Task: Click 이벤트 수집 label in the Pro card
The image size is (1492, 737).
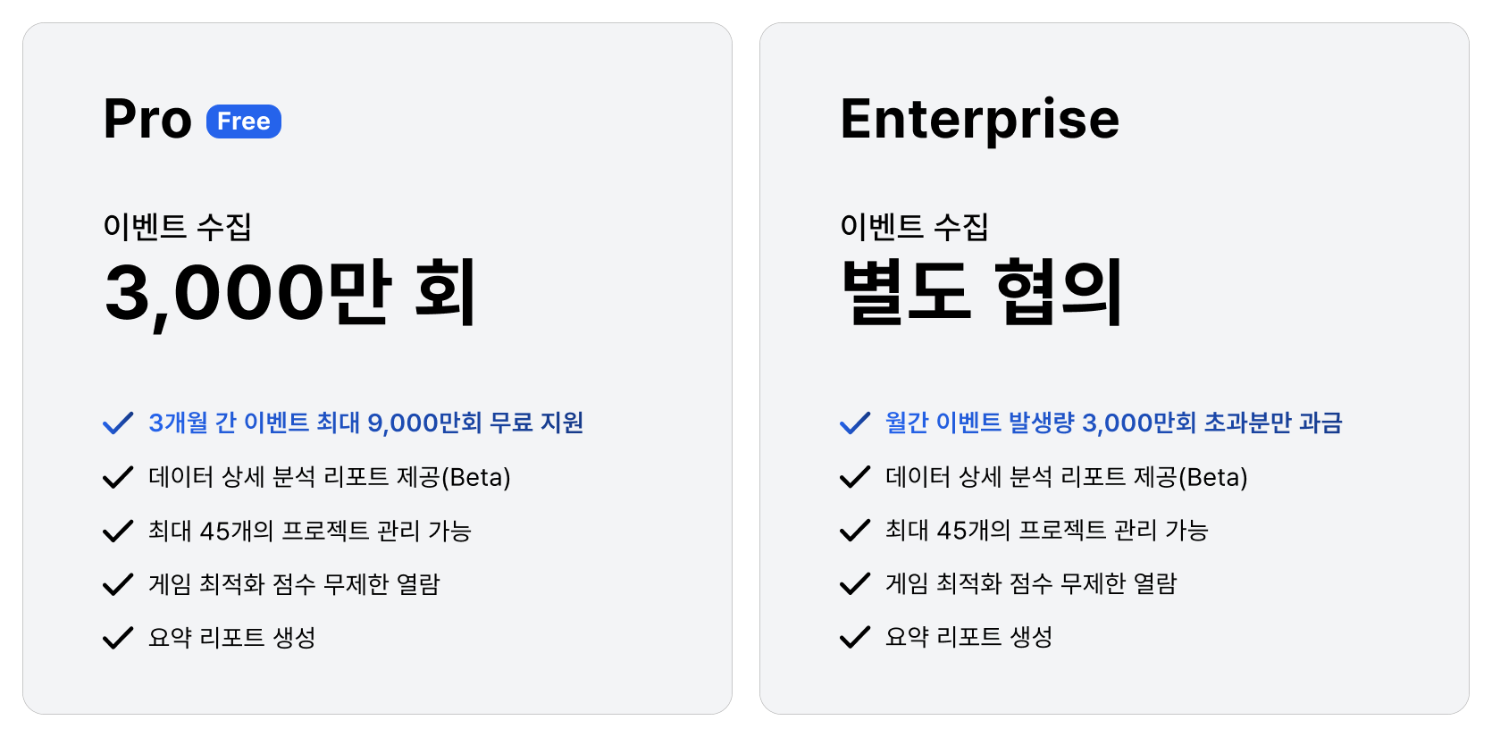Action: (177, 226)
